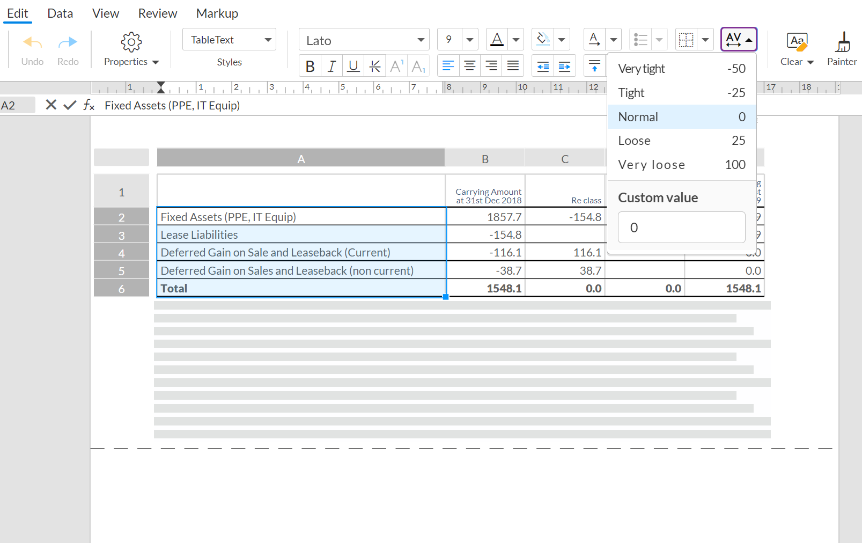The image size is (862, 543).
Task: Confirm the formula bar edit with checkmark
Action: point(70,105)
